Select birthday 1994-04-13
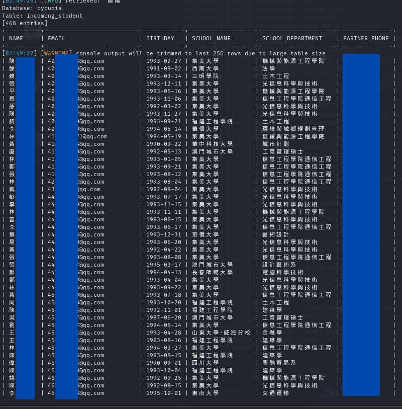 164,272
